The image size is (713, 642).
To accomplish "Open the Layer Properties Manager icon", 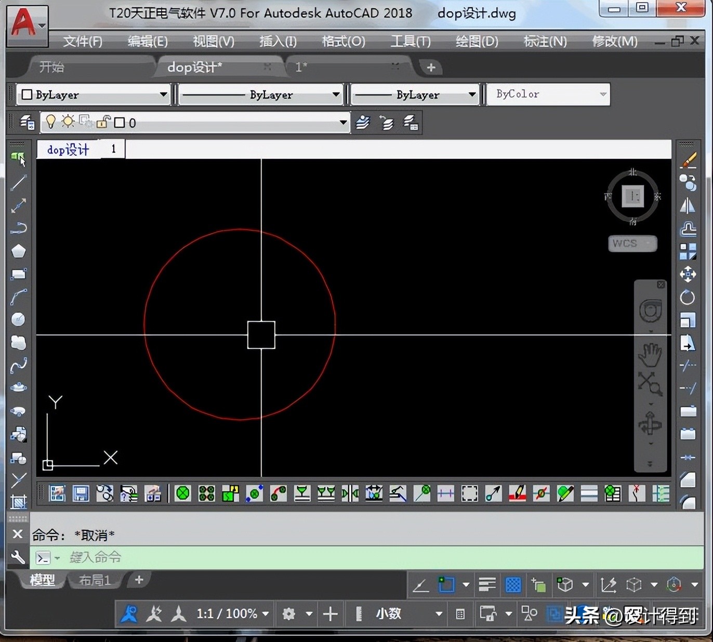I will click(x=27, y=123).
